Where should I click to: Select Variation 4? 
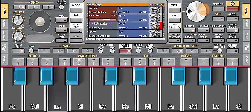tap(108, 62)
